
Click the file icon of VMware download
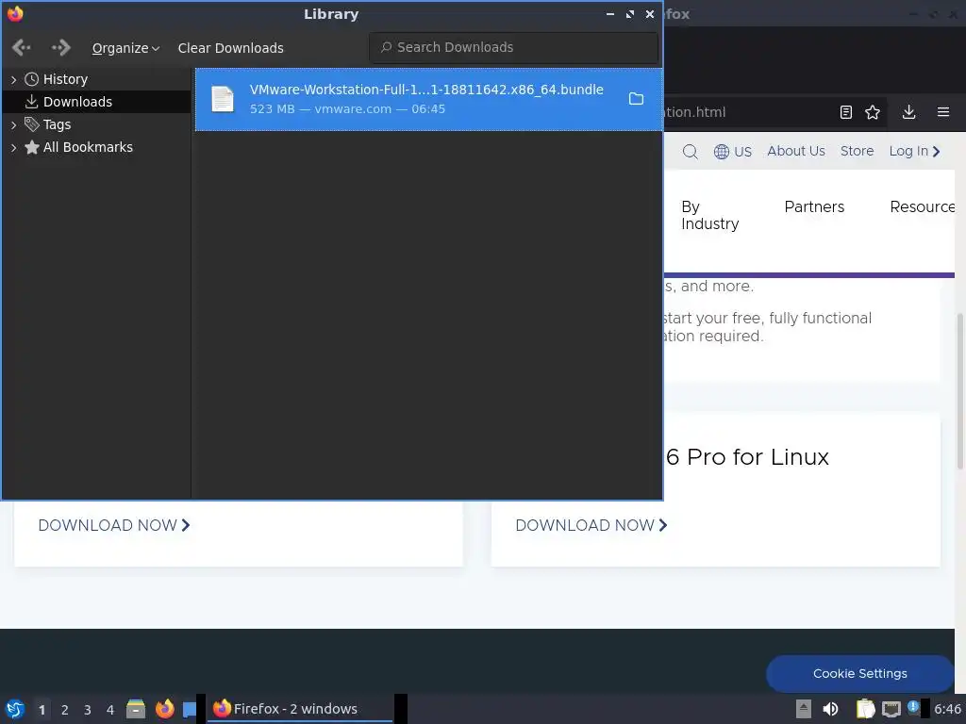223,99
